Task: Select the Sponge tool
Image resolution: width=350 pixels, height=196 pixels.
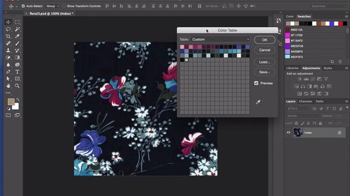Action: 17,65
